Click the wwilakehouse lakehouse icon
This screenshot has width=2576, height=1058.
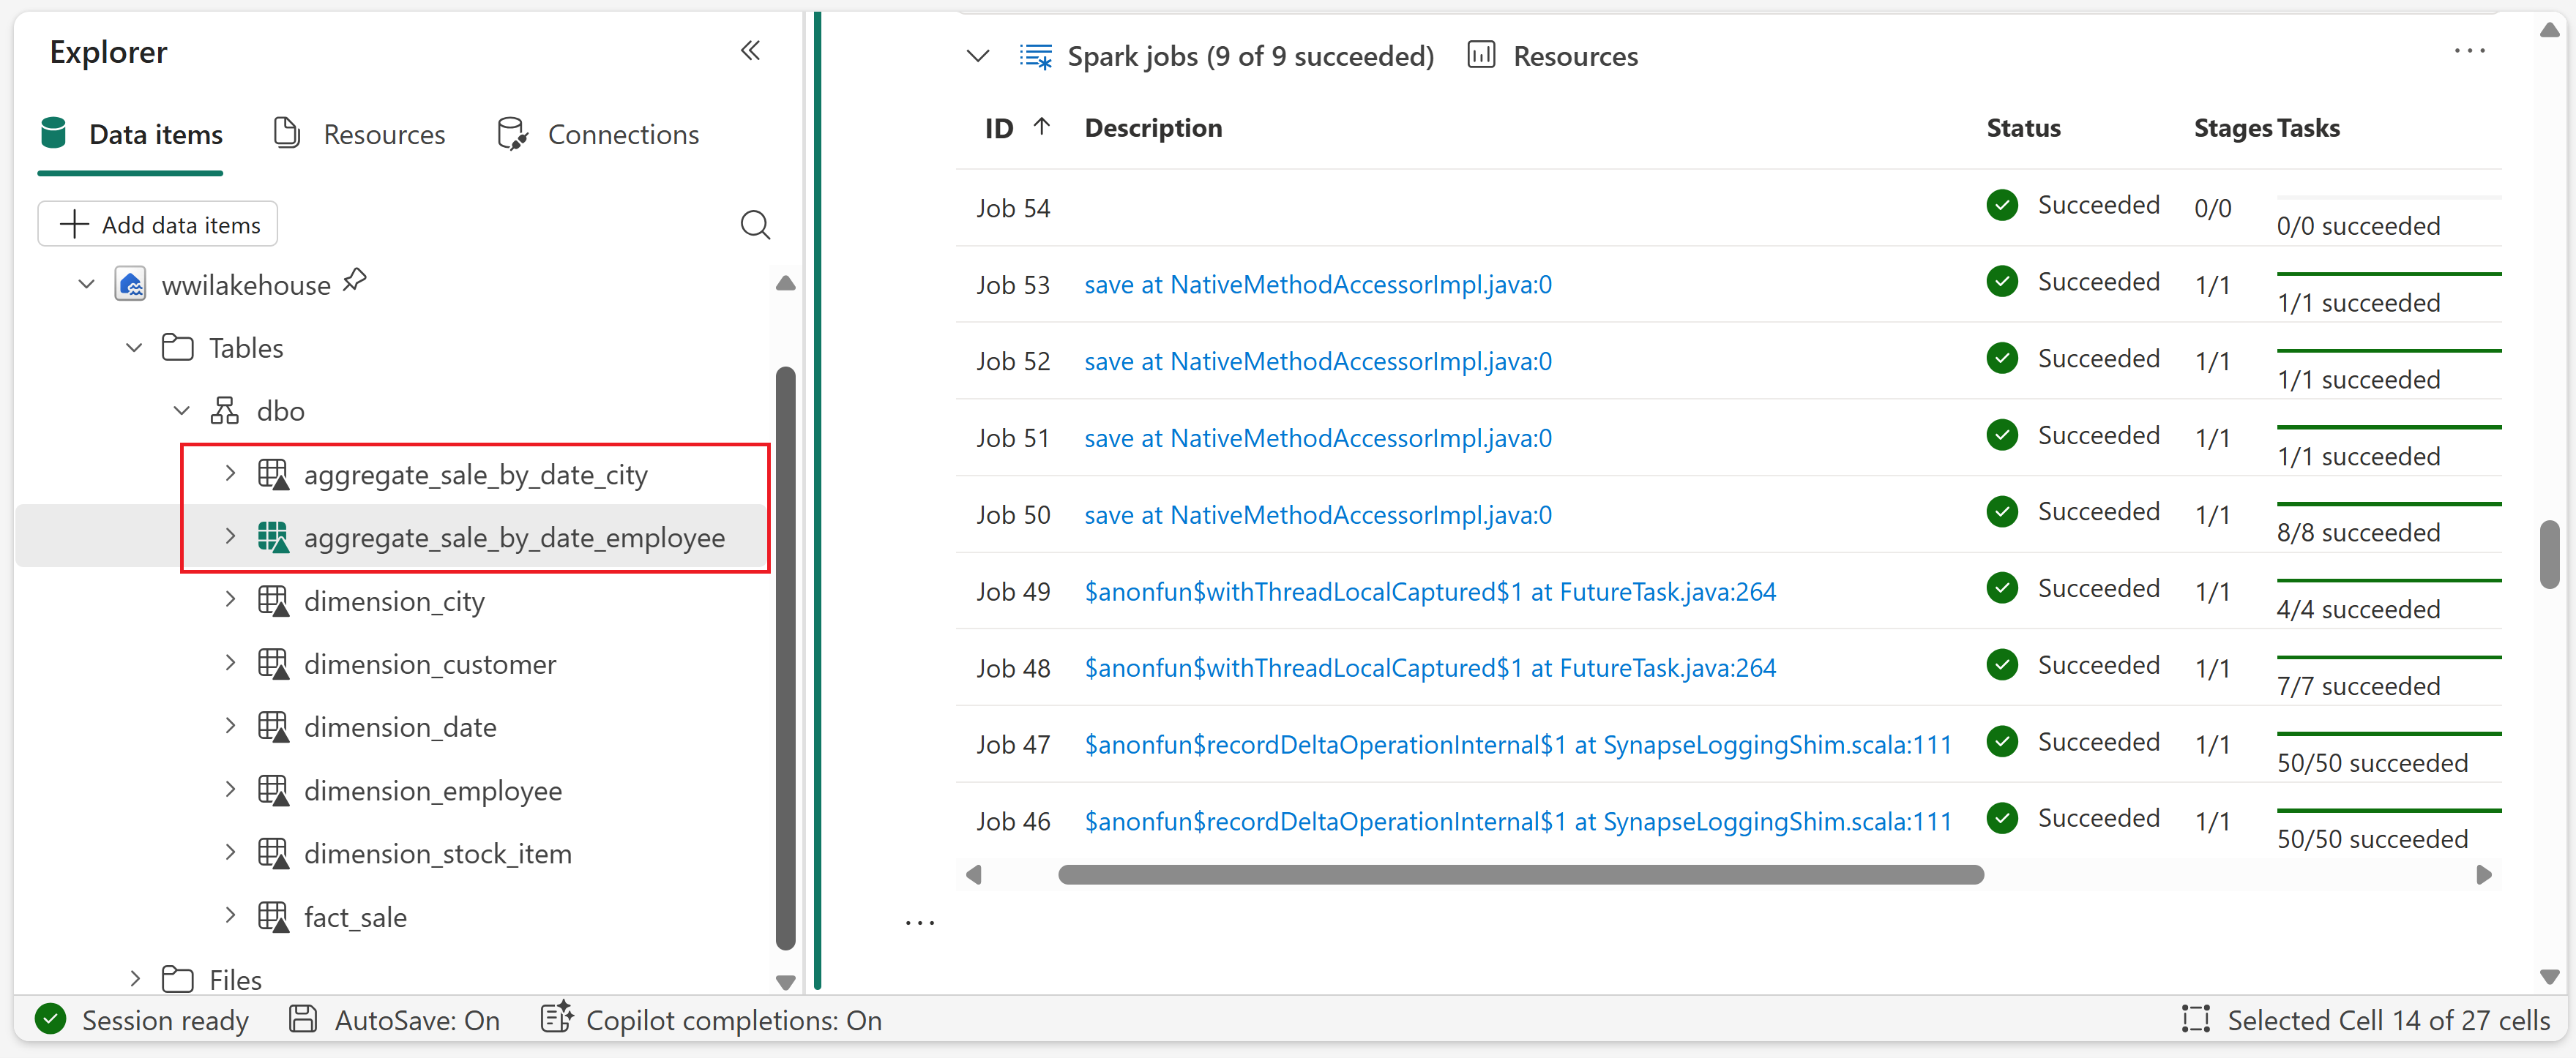pyautogui.click(x=131, y=285)
